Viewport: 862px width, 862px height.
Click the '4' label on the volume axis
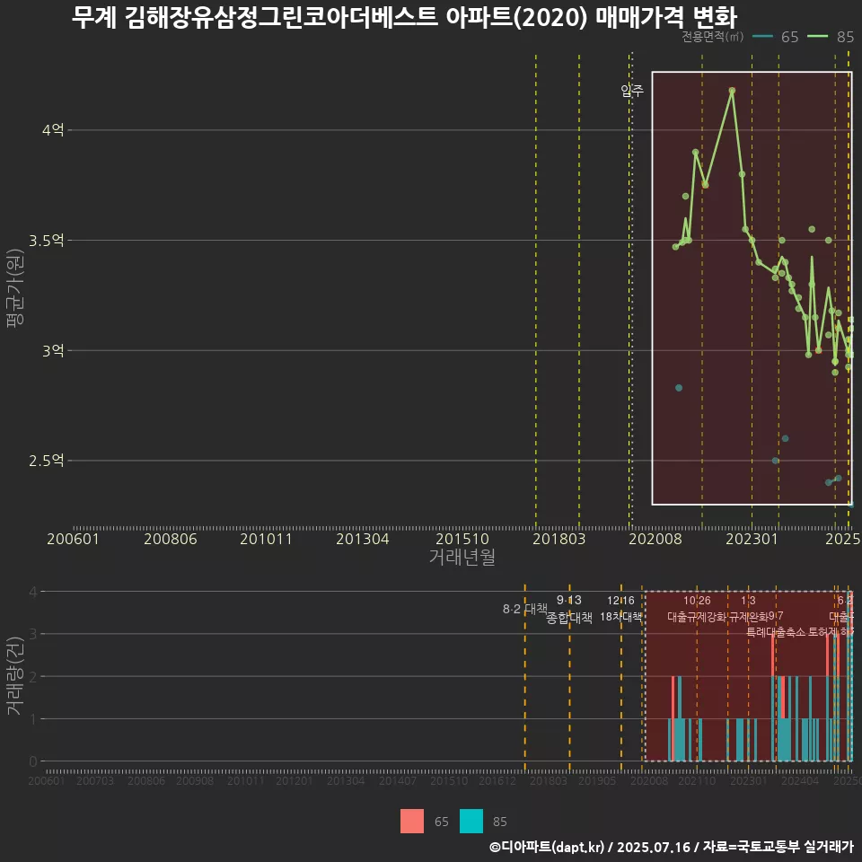(33, 592)
